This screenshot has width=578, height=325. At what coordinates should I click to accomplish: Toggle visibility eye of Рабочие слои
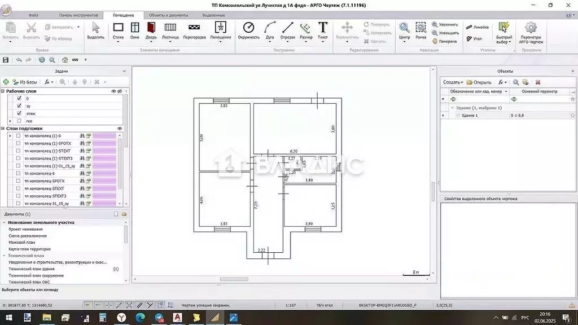113,91
